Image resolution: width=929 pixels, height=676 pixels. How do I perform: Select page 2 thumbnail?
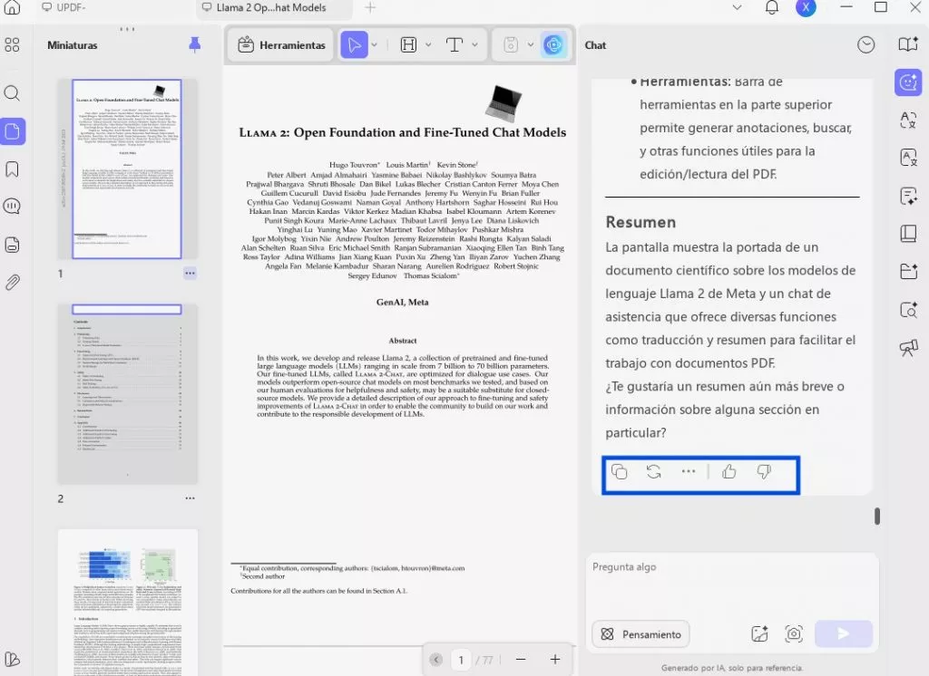click(x=127, y=393)
